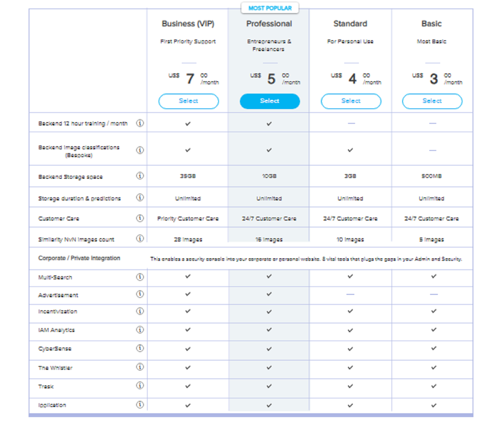
Task: Choose the Professional plan Select button
Action: (x=270, y=101)
